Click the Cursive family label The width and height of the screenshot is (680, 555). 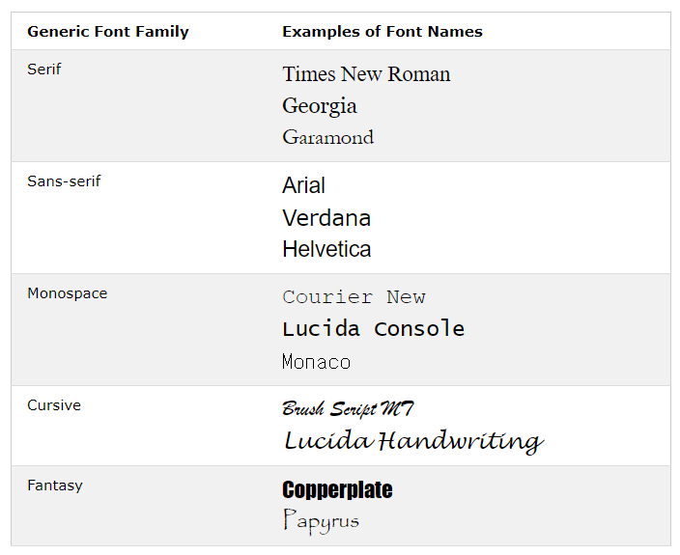point(54,405)
